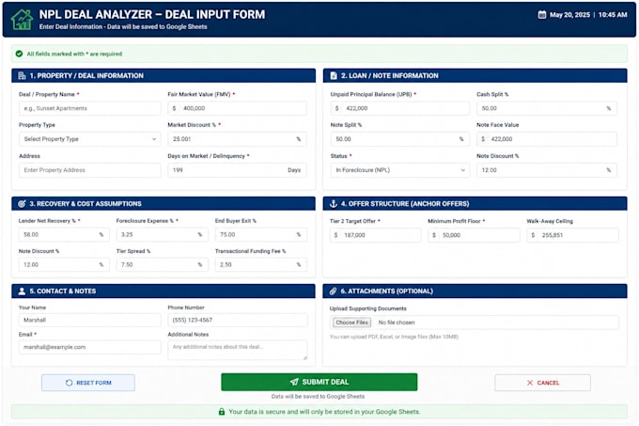This screenshot has height=426, width=639.
Task: Click the paper plane icon on Submit Deal
Action: coord(294,382)
